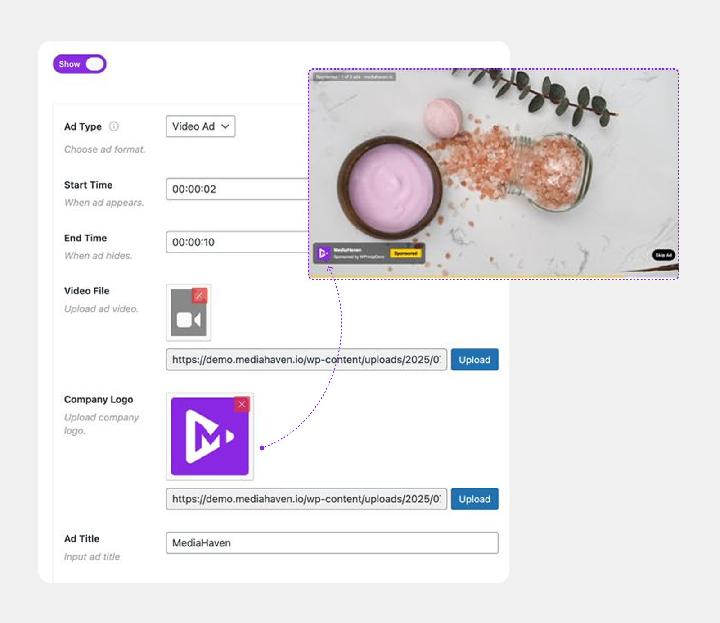This screenshot has width=720, height=623.
Task: Remove the uploaded video file thumbnail
Action: (x=199, y=296)
